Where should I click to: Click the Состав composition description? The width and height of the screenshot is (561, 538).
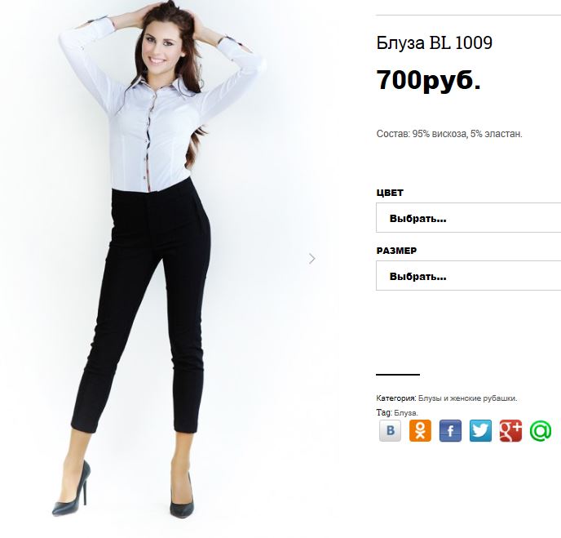[449, 134]
